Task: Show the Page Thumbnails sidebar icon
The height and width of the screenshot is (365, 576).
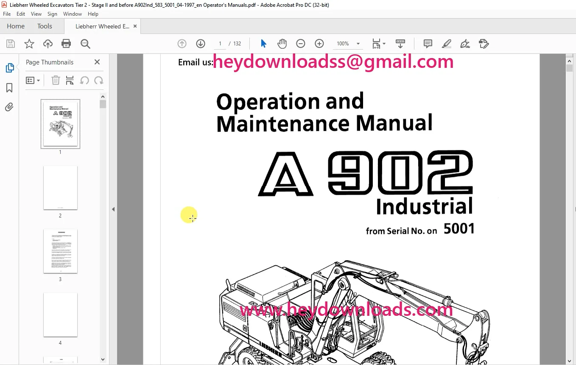Action: (x=9, y=68)
